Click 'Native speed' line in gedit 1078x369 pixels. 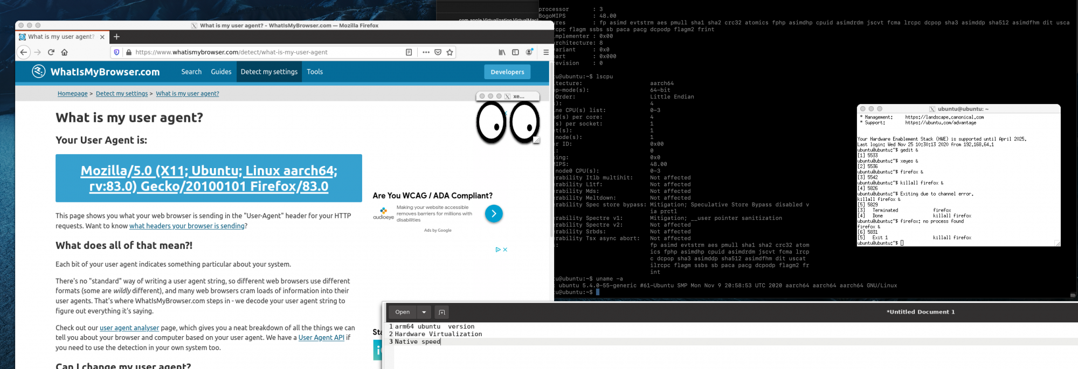coord(418,342)
